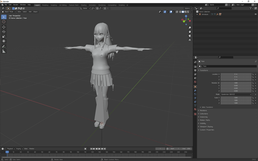
Task: Switch to Shading workspace tab
Action: (84, 5)
